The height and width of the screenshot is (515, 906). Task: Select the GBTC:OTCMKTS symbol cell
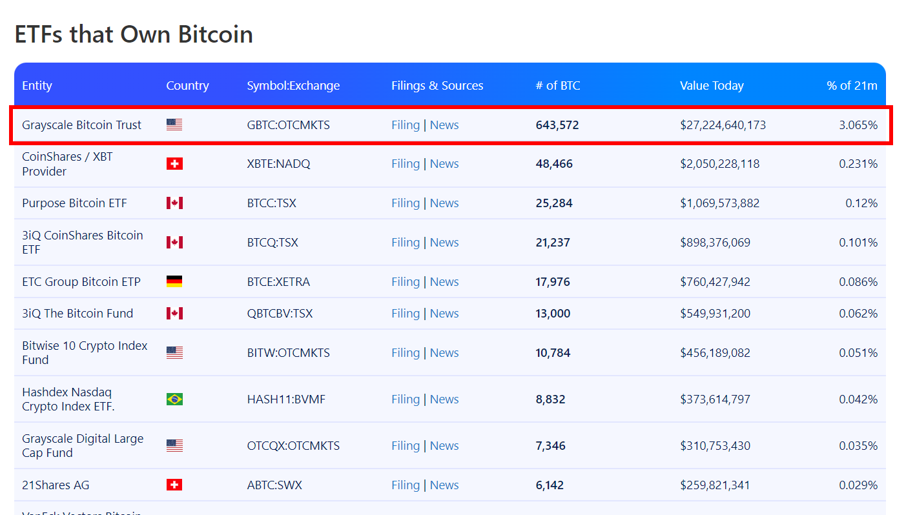(288, 125)
